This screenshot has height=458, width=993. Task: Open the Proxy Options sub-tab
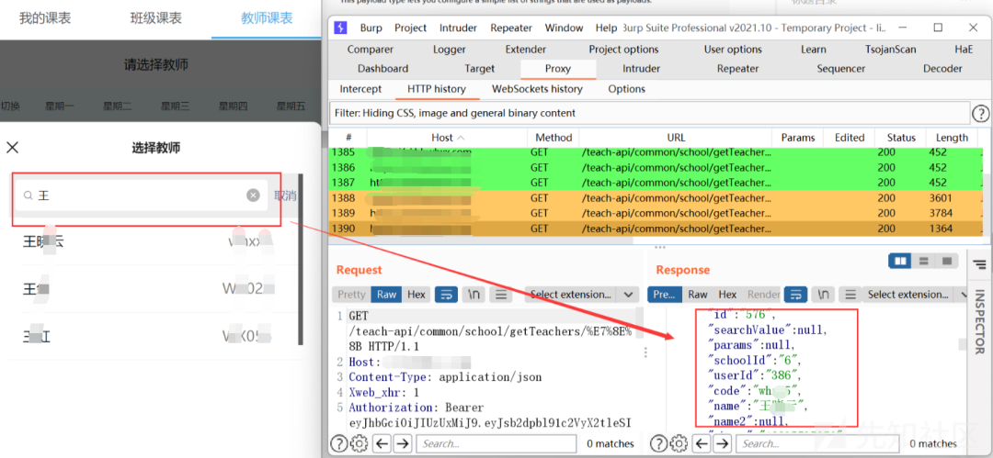coord(626,88)
